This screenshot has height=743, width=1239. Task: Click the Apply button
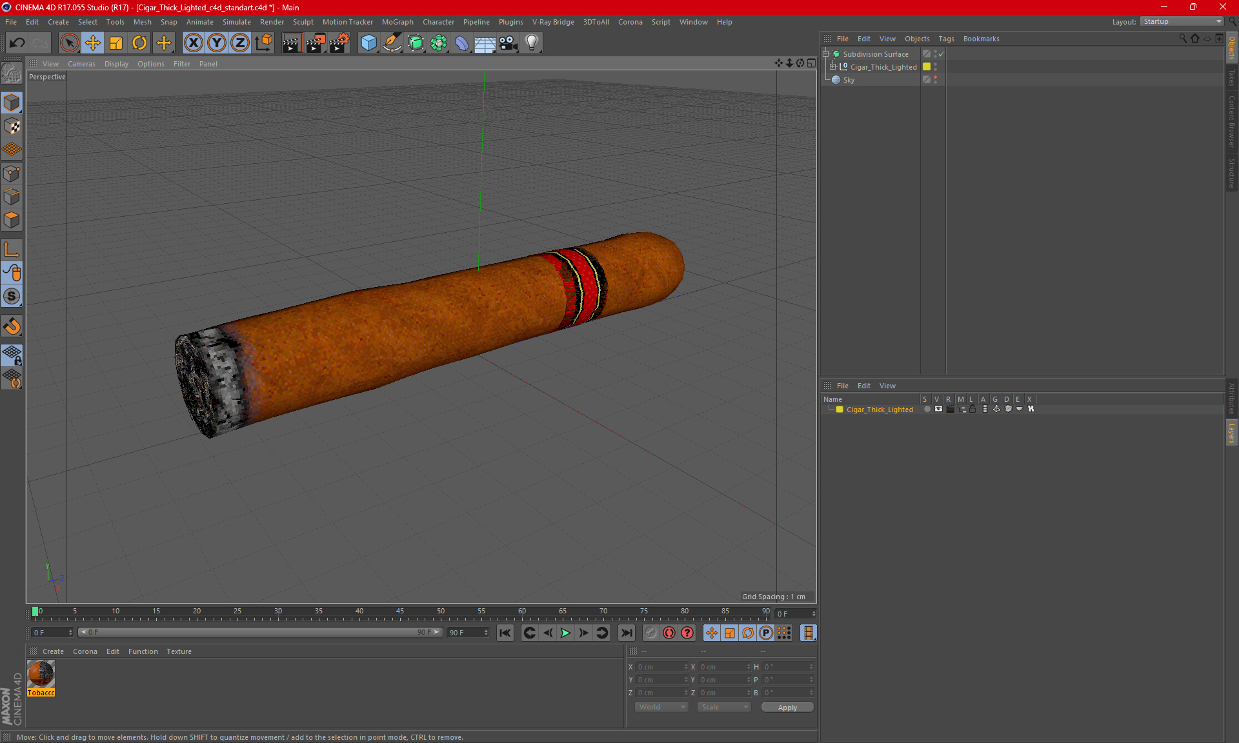pos(787,708)
